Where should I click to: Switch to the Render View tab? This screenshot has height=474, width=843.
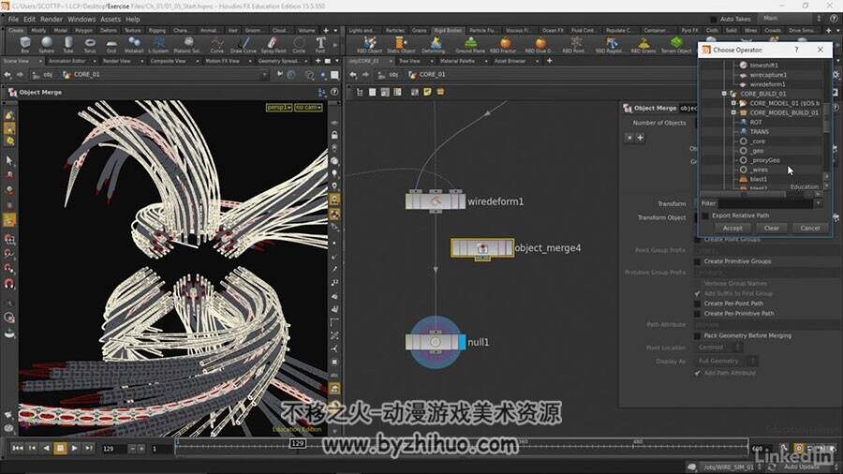pyautogui.click(x=116, y=61)
